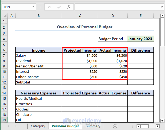The image size is (165, 130).
Task: Select the Salary cell
Action: (39, 55)
